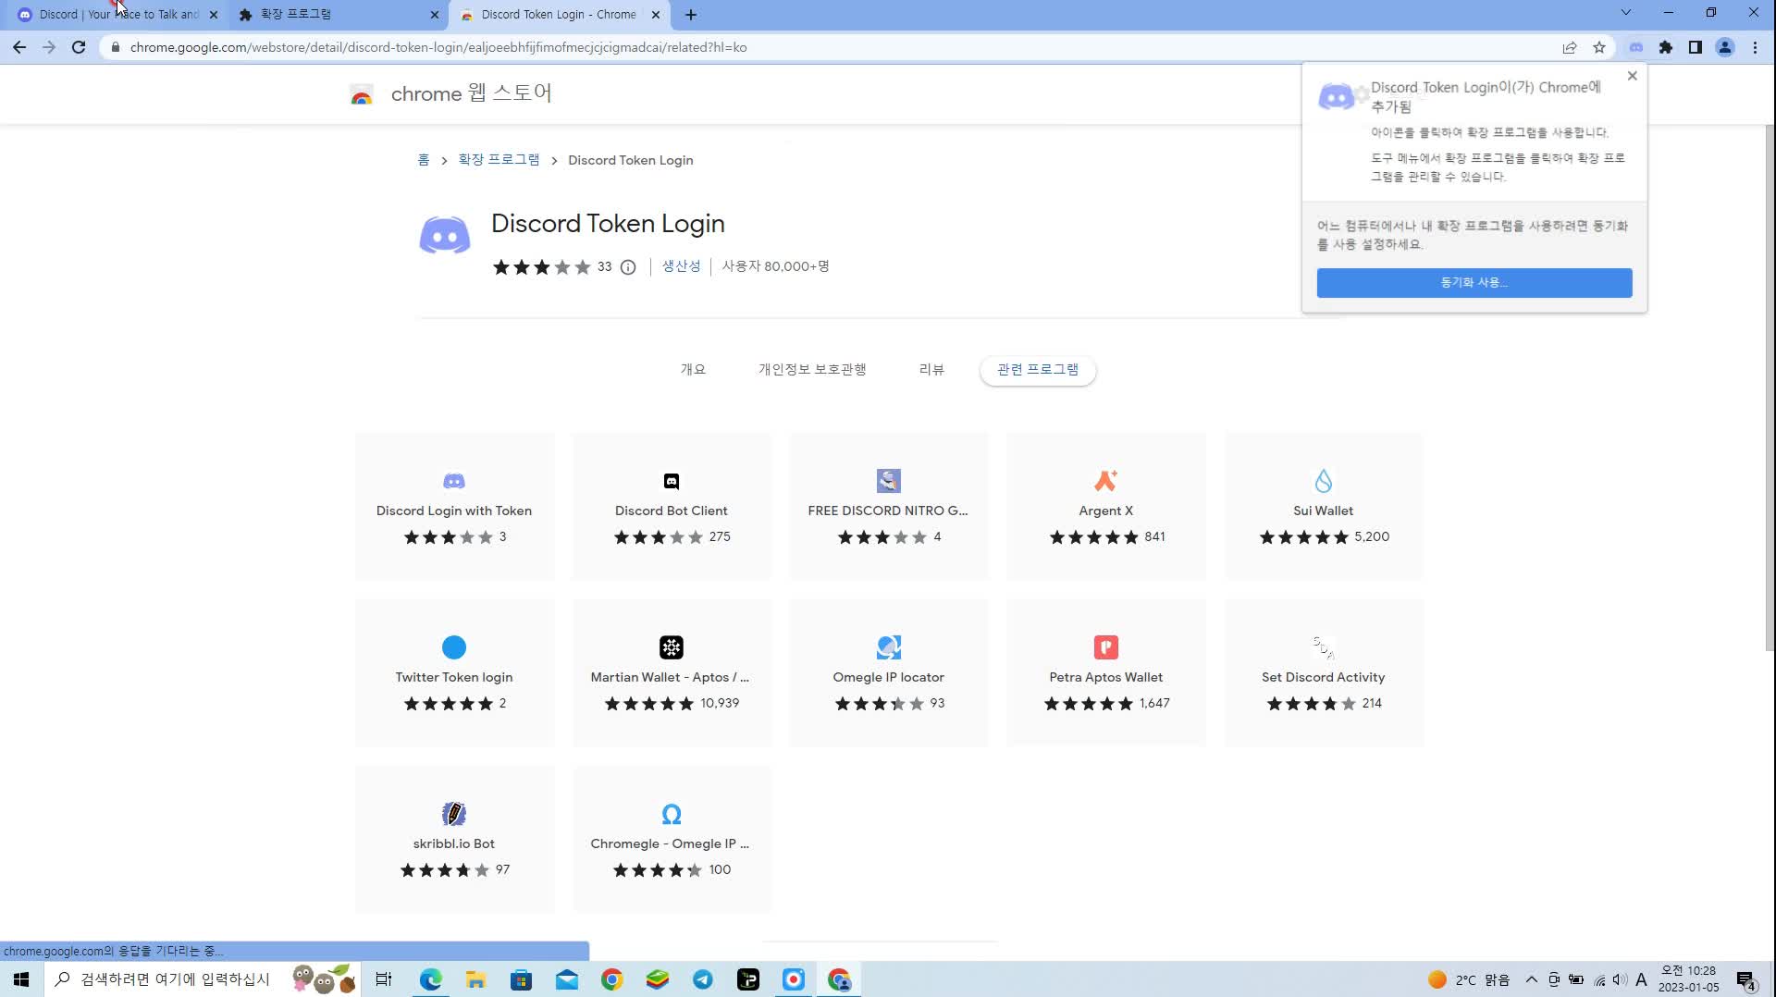Image resolution: width=1776 pixels, height=997 pixels.
Task: Open Telegram from the taskbar
Action: pos(702,979)
